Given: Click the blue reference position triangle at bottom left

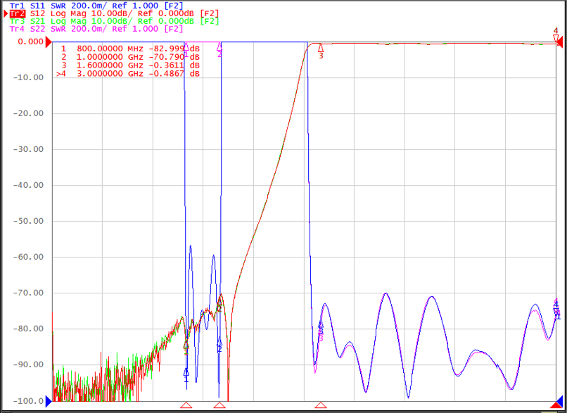Looking at the screenshot, I should coord(49,401).
